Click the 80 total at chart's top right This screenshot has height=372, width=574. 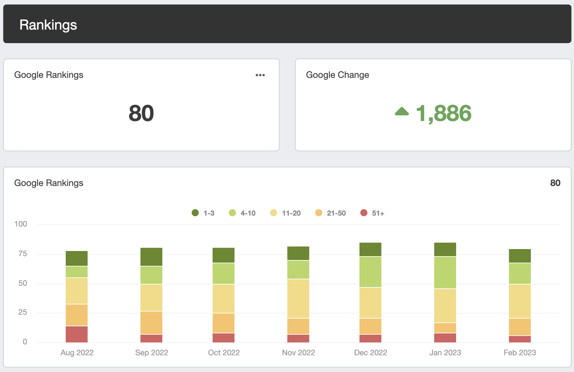[555, 183]
